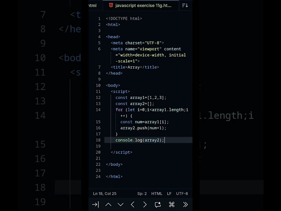Image resolution: width=281 pixels, height=211 pixels.
Task: Click line number 24 in gutter
Action: click(98, 177)
